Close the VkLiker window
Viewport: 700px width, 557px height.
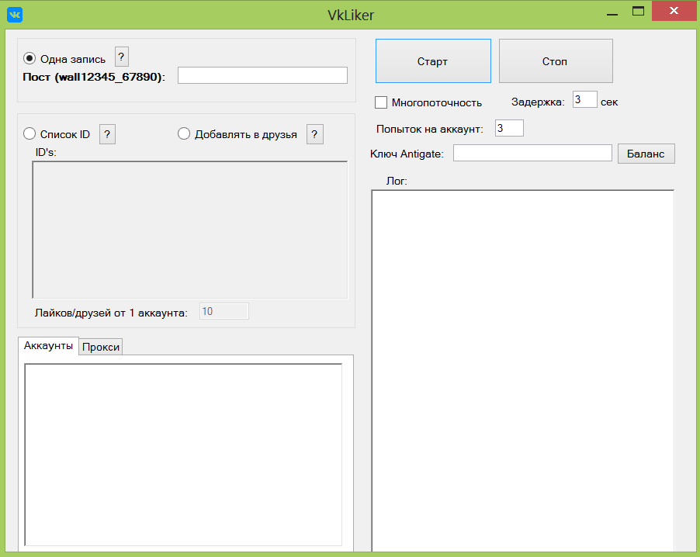[674, 11]
